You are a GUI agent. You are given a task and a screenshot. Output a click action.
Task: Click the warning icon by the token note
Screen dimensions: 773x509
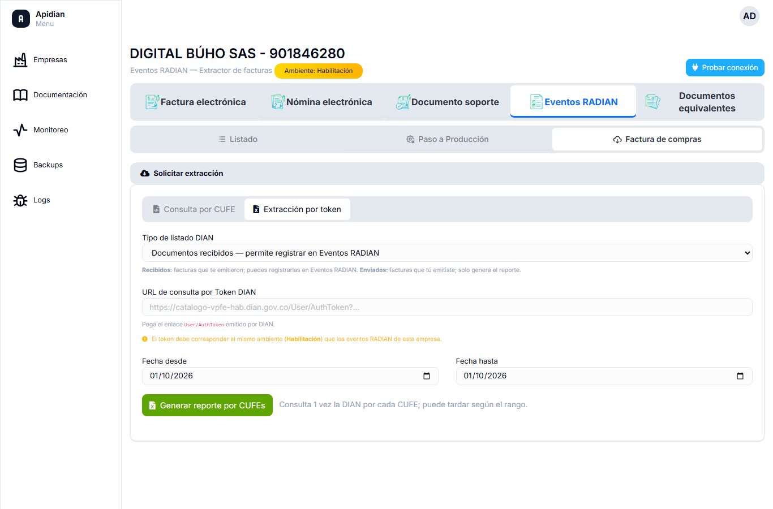(145, 339)
